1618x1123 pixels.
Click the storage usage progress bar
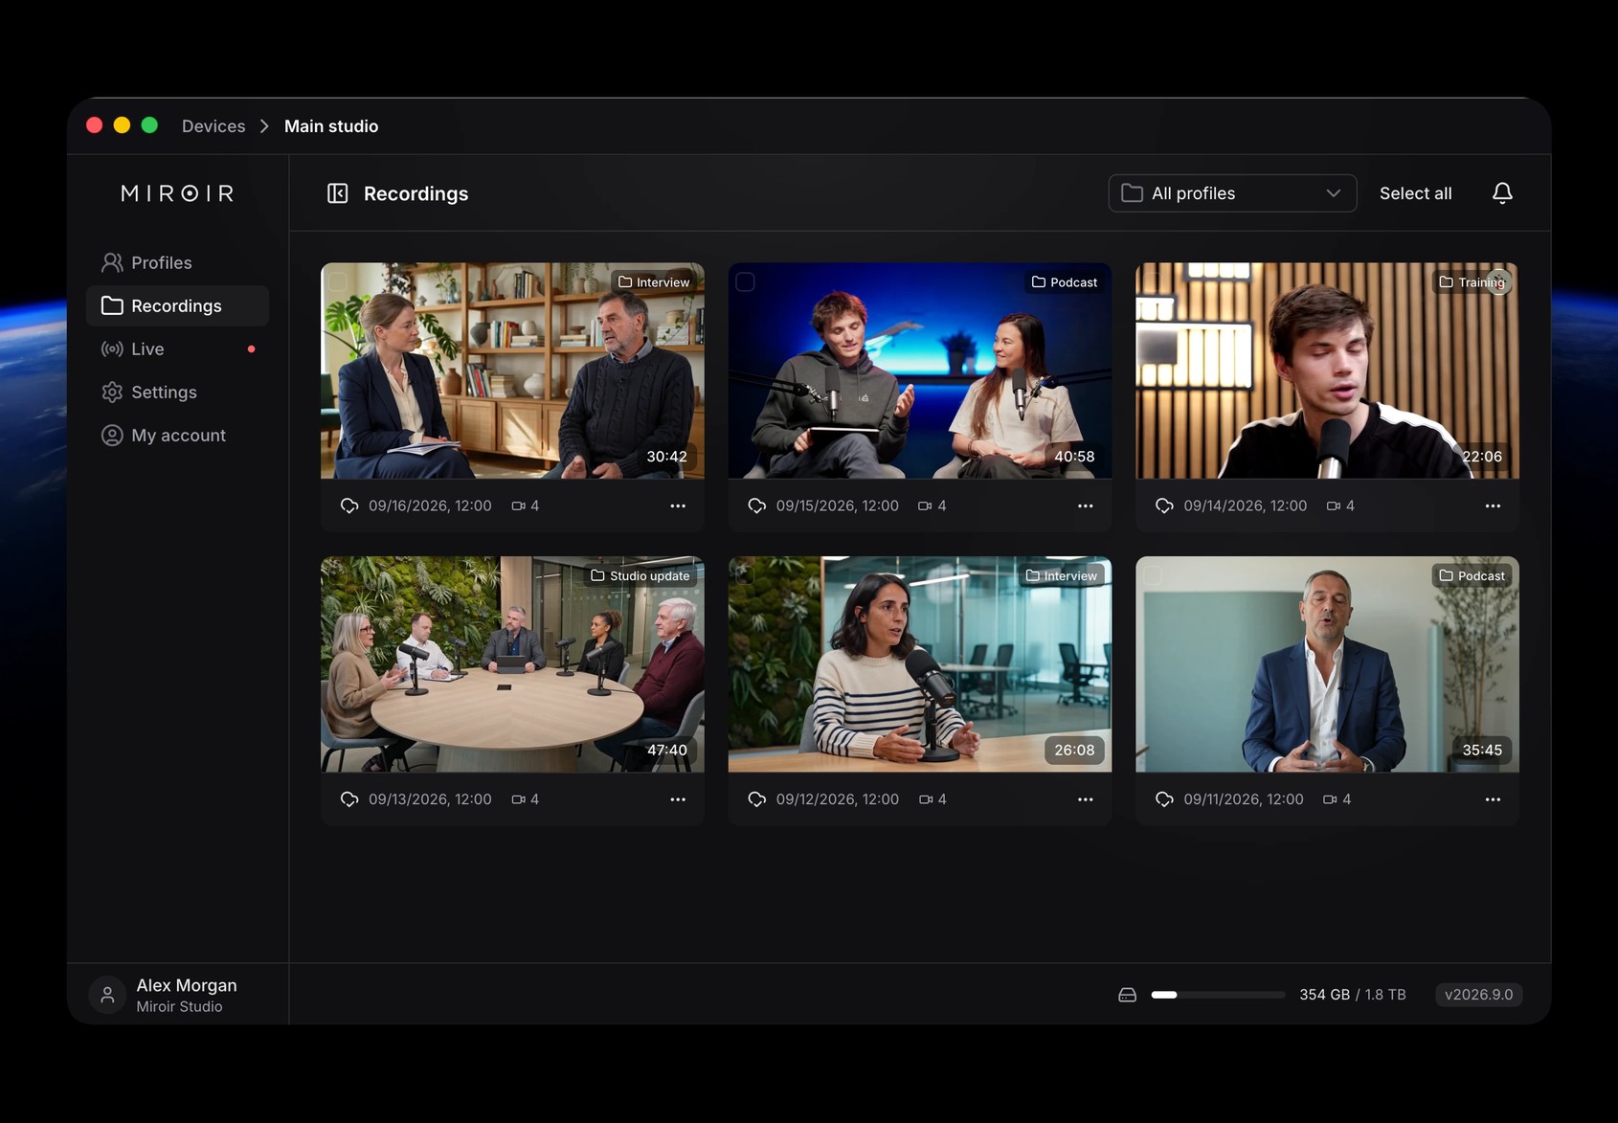point(1218,995)
